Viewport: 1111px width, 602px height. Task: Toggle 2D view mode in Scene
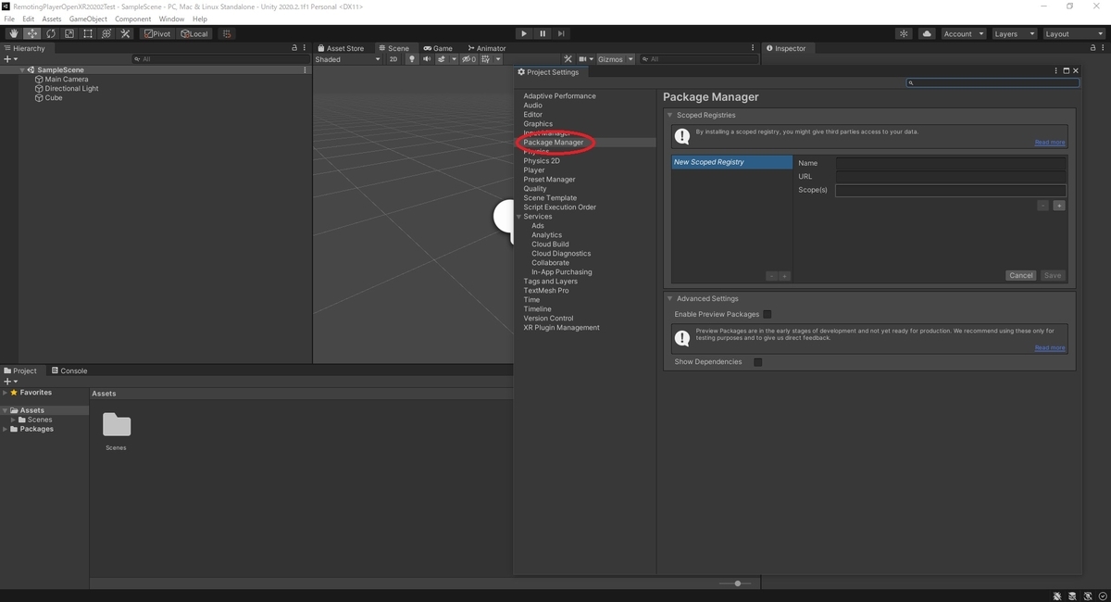pos(393,59)
